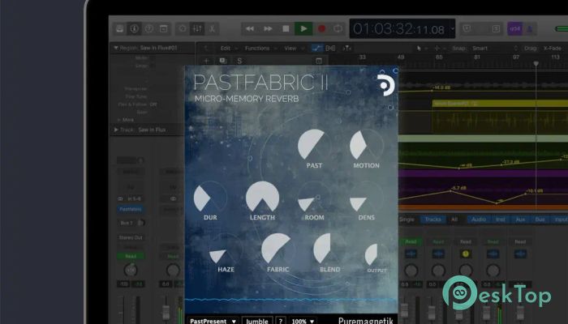This screenshot has width=568, height=324.
Task: Open the Editors scissors button
Action: tap(212, 29)
